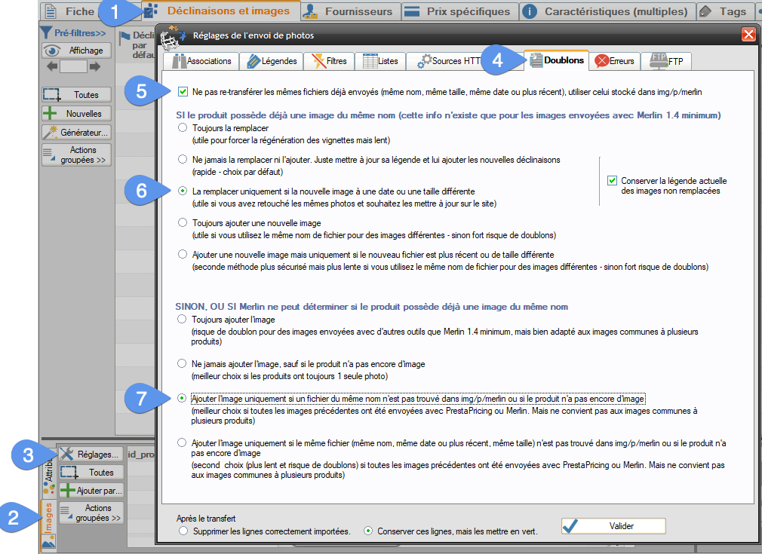The height and width of the screenshot is (554, 762).
Task: Toggle 'Conserver la légende actuelle' checkbox
Action: pos(612,181)
